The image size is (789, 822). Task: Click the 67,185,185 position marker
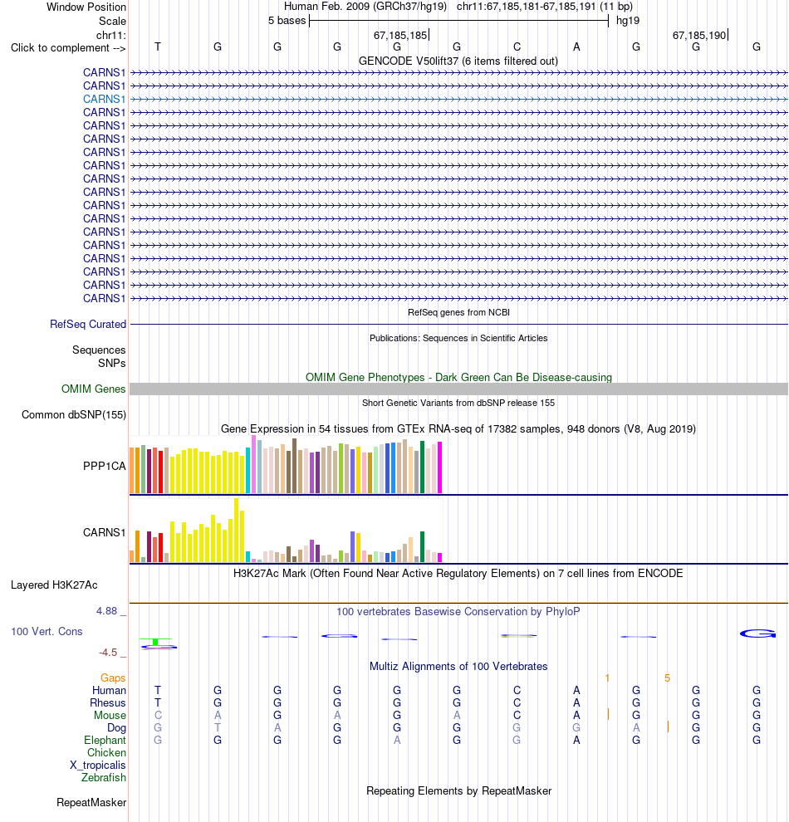401,35
